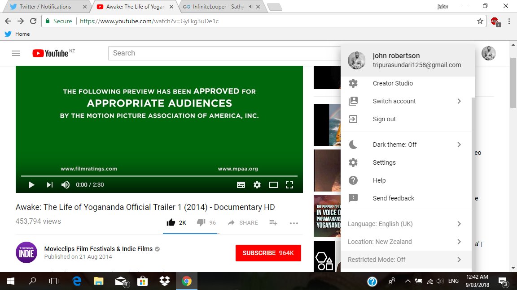517x290 pixels.
Task: Expand Language: English (UK) selector
Action: coord(406,224)
